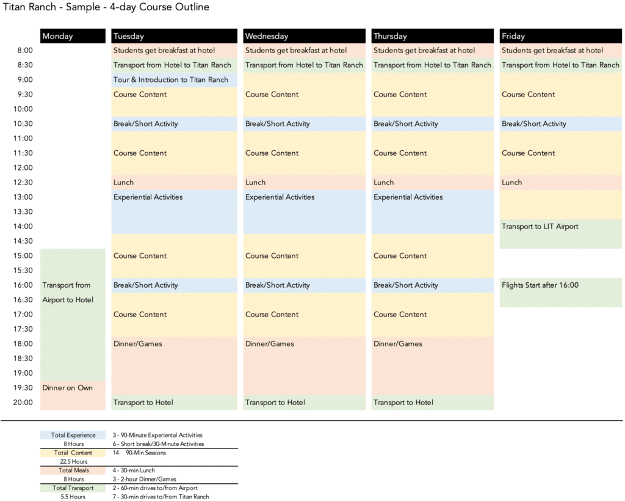This screenshot has height=501, width=625.
Task: Select the "5.5 Hours" total
Action: click(73, 497)
